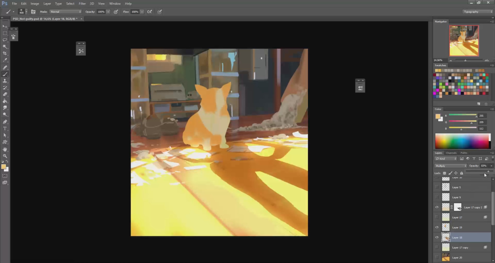Image resolution: width=495 pixels, height=263 pixels.
Task: Open the Filter menu
Action: (x=82, y=4)
